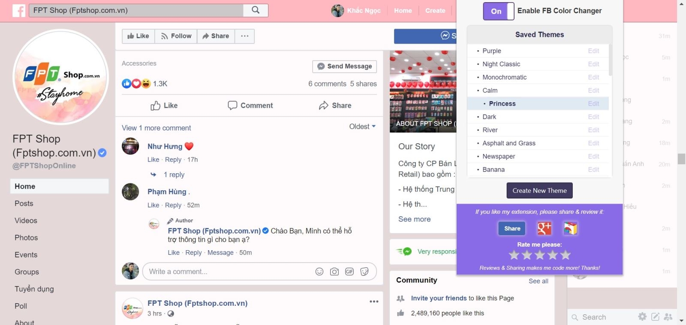Edit the Banana theme
This screenshot has width=686, height=325.
[x=593, y=170]
